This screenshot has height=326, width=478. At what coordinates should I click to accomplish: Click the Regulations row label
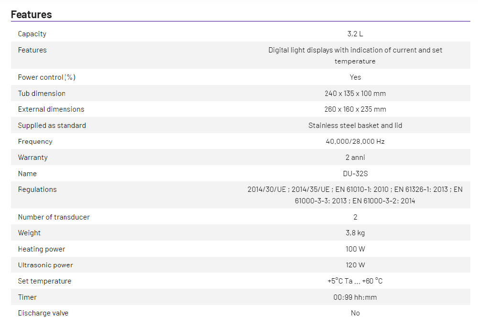(x=37, y=189)
